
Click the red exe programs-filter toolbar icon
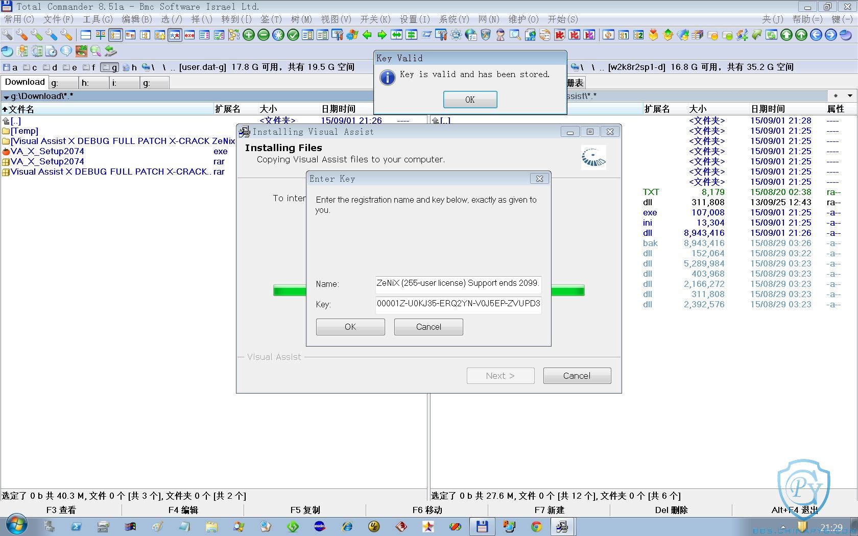pyautogui.click(x=189, y=35)
